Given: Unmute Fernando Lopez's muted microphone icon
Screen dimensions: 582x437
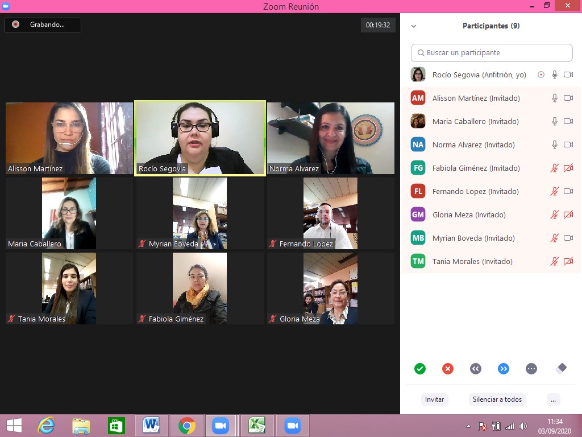Looking at the screenshot, I should tap(555, 191).
